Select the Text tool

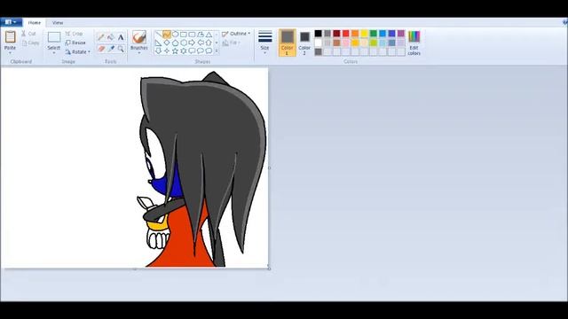click(121, 37)
